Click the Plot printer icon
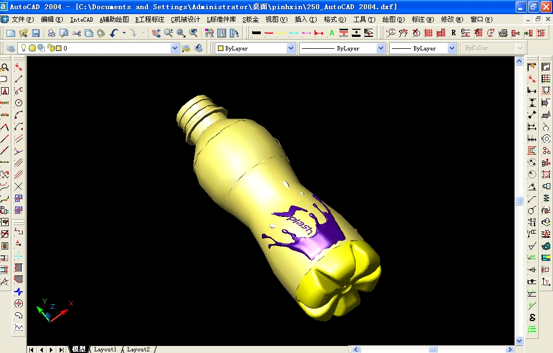The height and width of the screenshot is (353, 553). [x=52, y=33]
